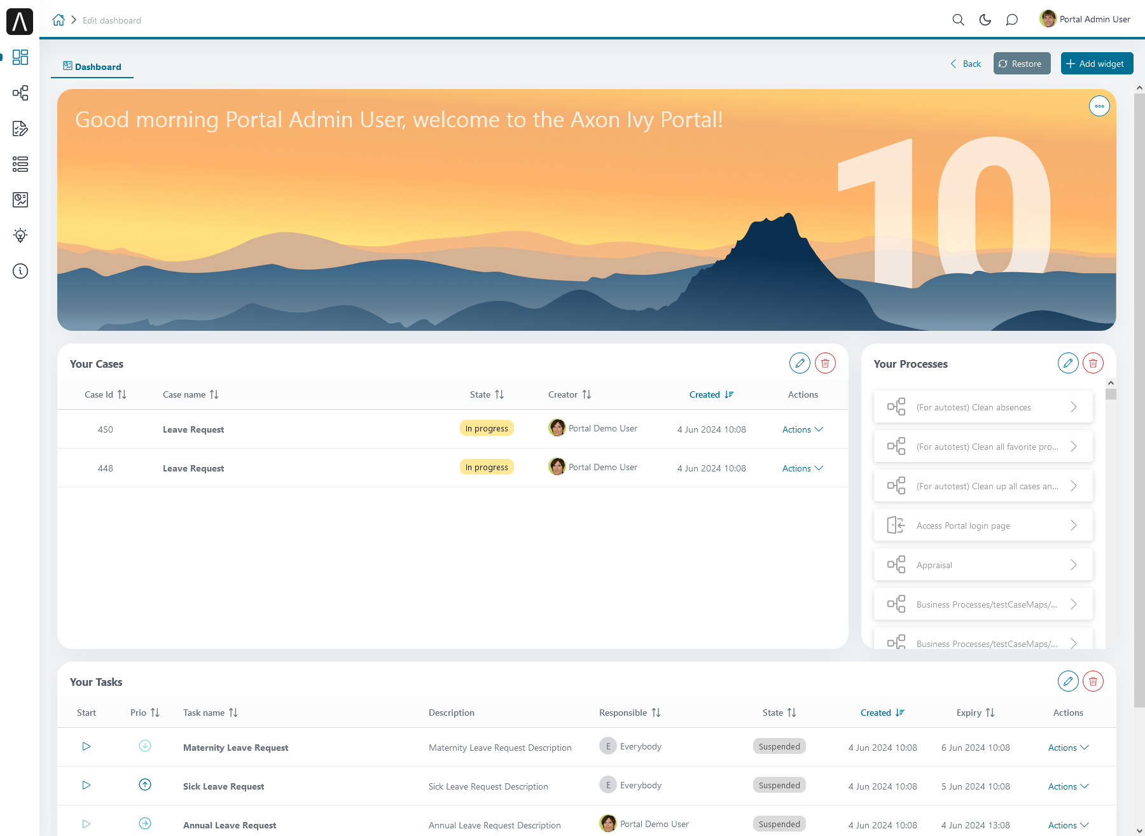Screen dimensions: 1145x836
Task: Open the Tasks sidebar icon
Action: [x=20, y=129]
